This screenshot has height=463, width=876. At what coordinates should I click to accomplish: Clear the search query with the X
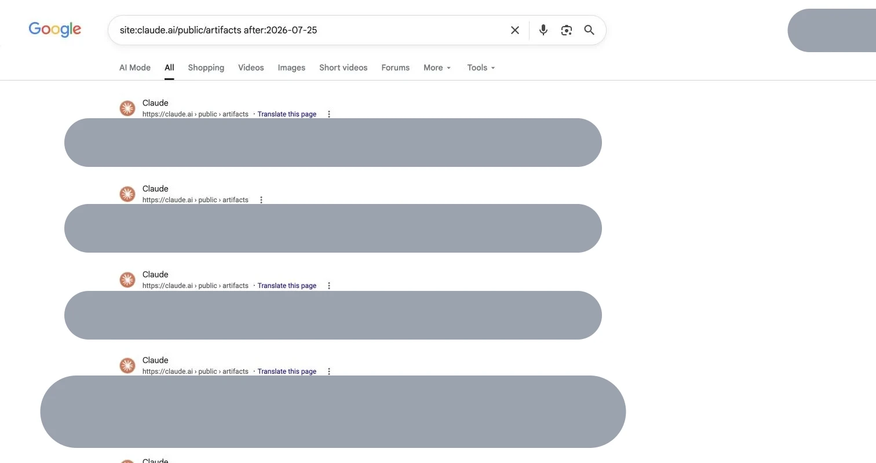click(514, 30)
